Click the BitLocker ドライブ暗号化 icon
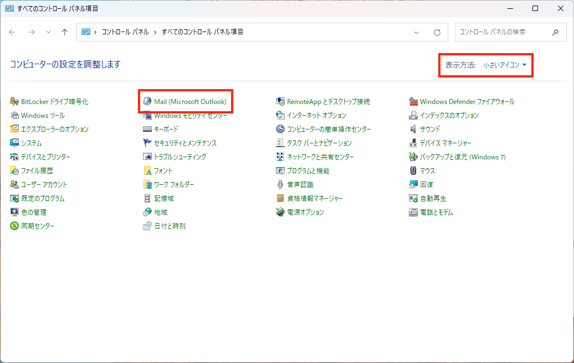Image resolution: width=574 pixels, height=363 pixels. tap(14, 102)
